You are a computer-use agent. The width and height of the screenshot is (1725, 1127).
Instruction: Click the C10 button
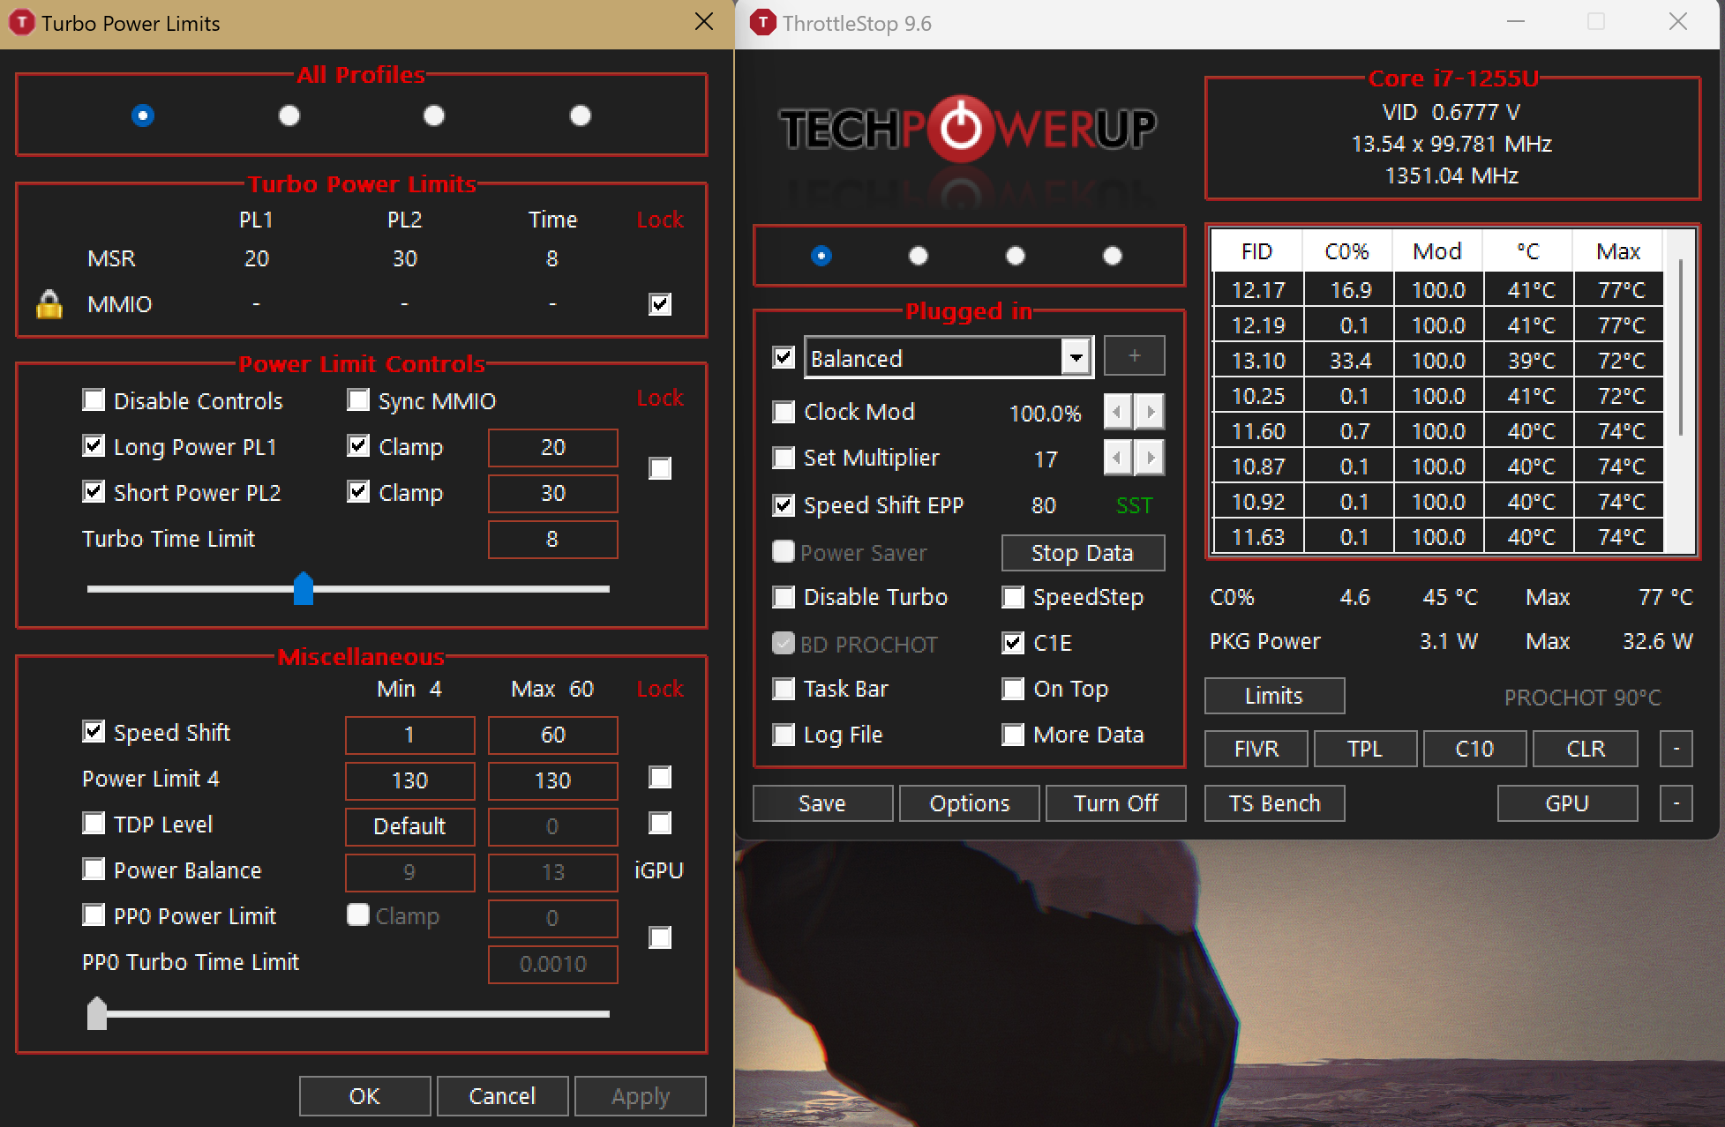1474,749
